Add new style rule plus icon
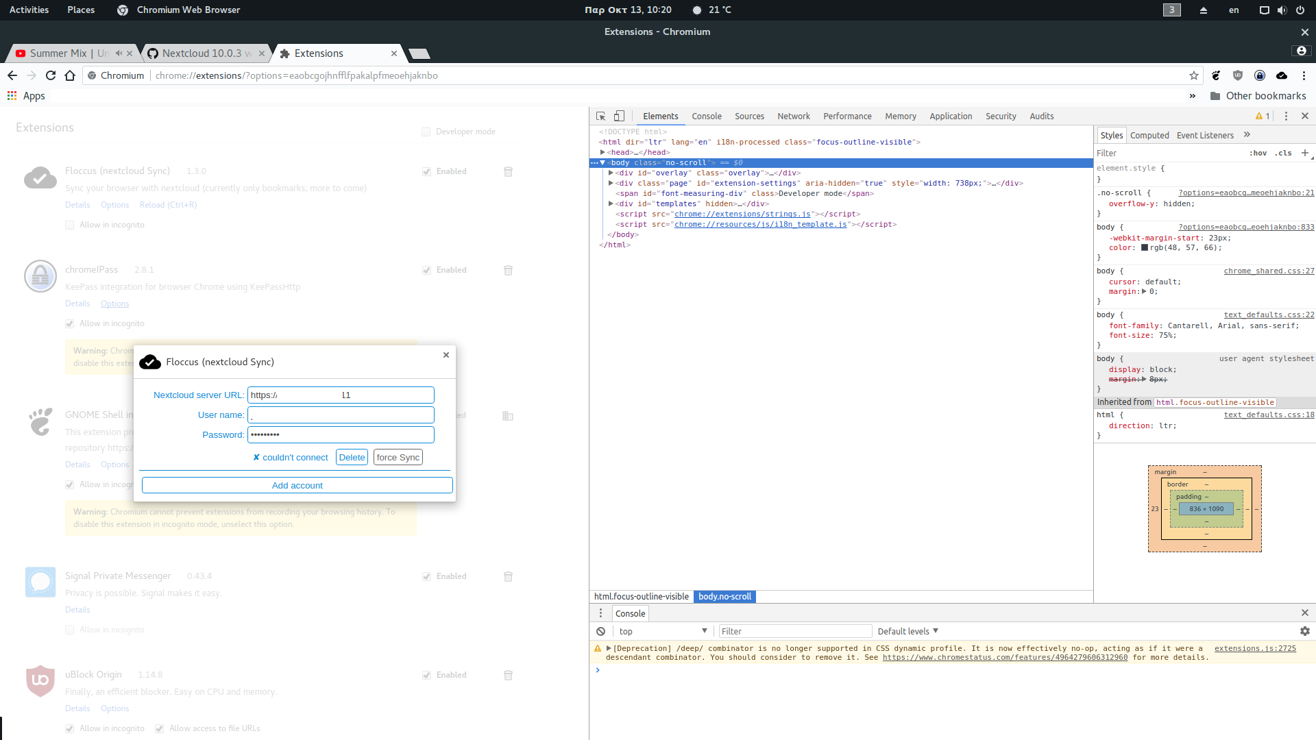The width and height of the screenshot is (1316, 740). [x=1304, y=153]
